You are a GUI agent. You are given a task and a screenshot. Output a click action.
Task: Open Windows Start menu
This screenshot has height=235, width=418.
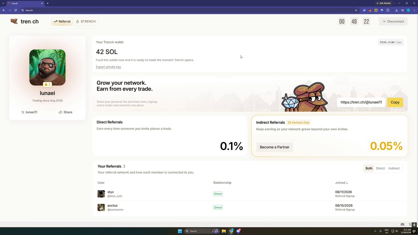(x=180, y=231)
